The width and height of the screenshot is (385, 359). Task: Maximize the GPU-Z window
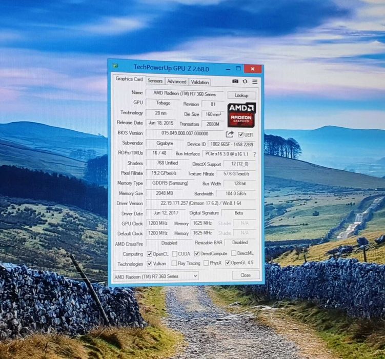[238, 69]
